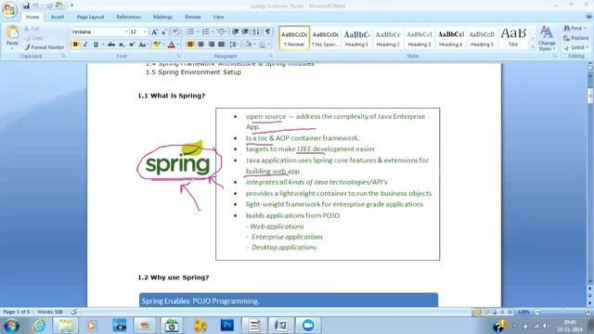Image resolution: width=594 pixels, height=334 pixels.
Task: Toggle Bold formatting
Action: pyautogui.click(x=75, y=45)
